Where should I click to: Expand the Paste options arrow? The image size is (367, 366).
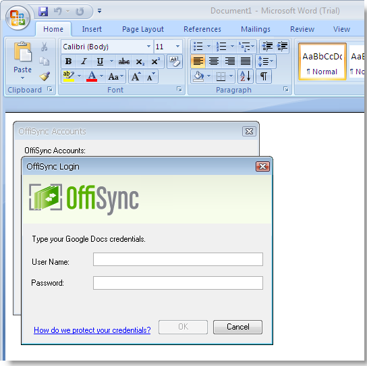(x=22, y=78)
